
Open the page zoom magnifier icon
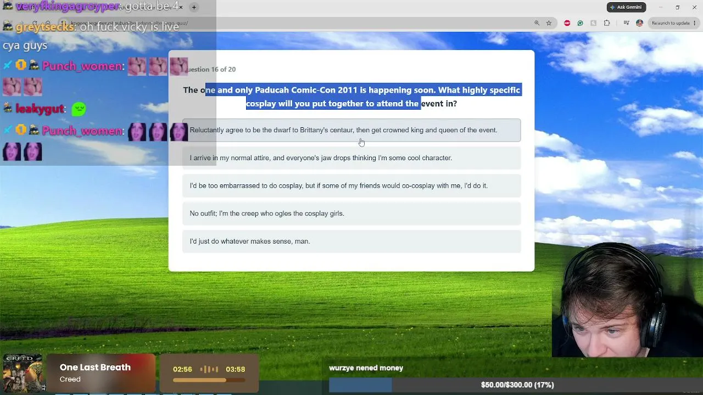(x=537, y=23)
